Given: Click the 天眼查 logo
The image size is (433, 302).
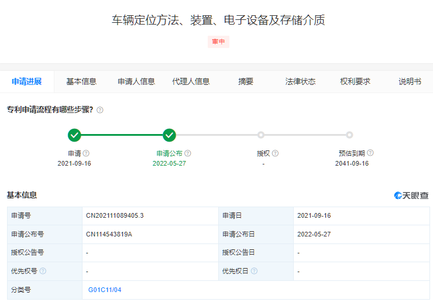Looking at the screenshot, I should [411, 195].
